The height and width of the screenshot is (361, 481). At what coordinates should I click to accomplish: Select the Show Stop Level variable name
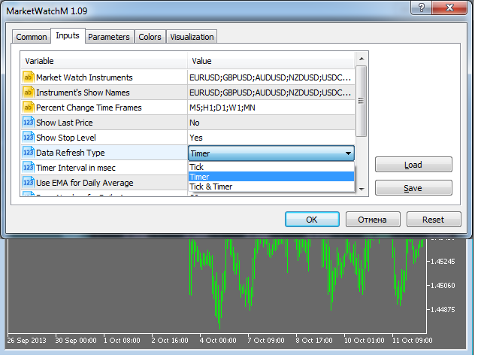(66, 138)
